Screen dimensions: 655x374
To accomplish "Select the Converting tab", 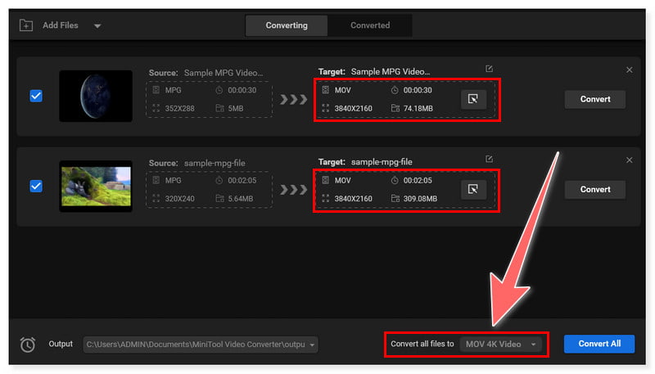I will coord(287,25).
